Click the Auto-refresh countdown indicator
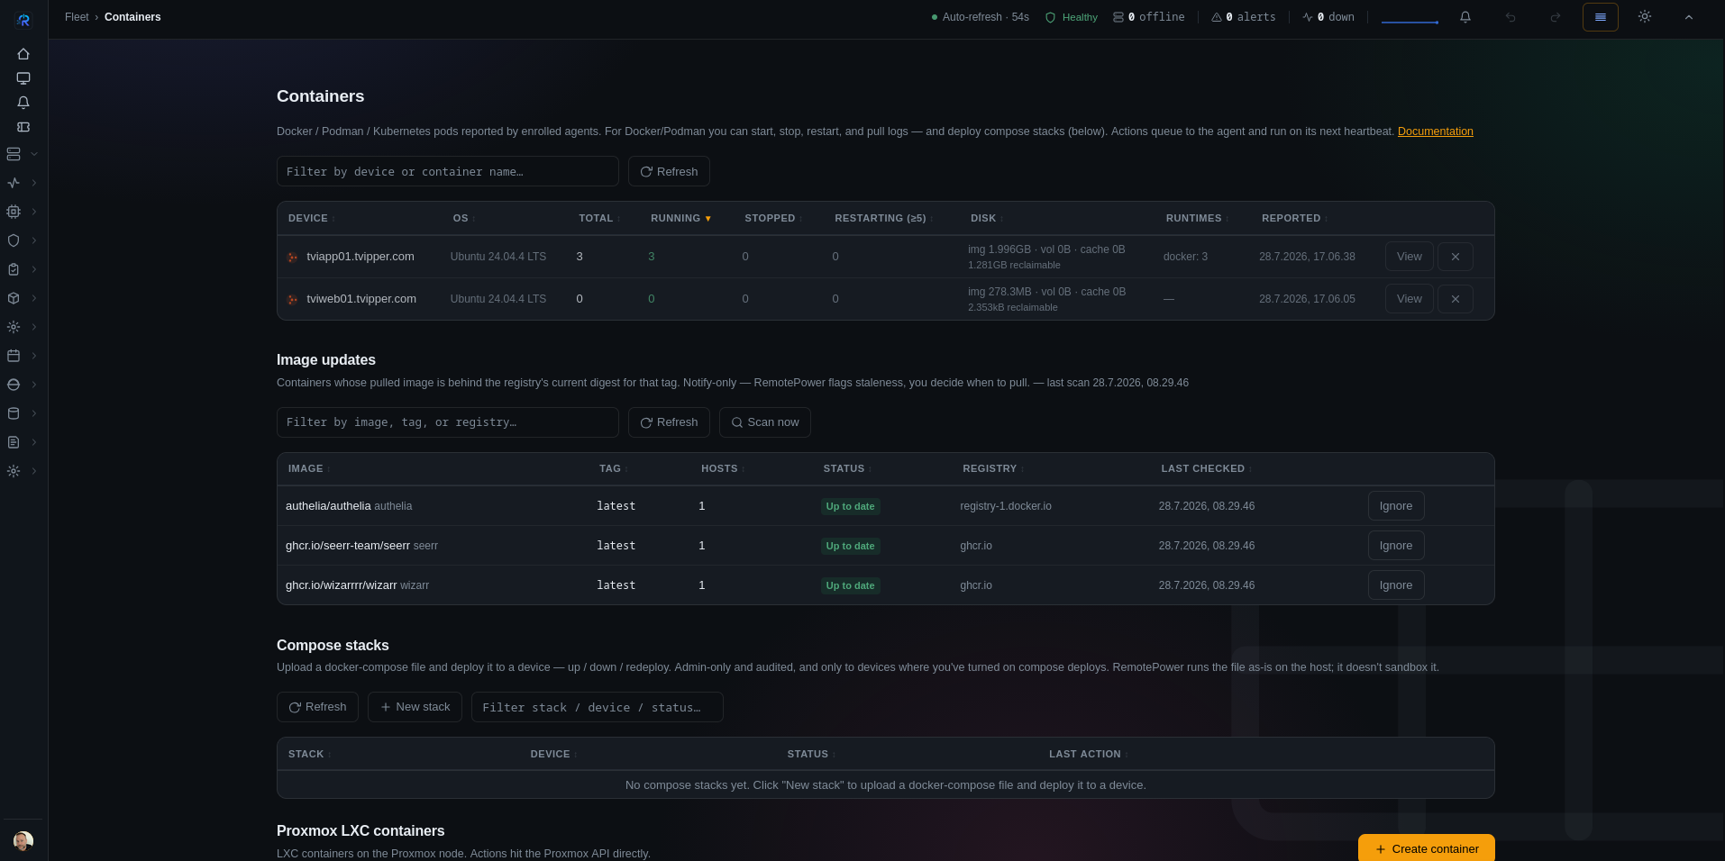Viewport: 1725px width, 861px height. click(980, 17)
